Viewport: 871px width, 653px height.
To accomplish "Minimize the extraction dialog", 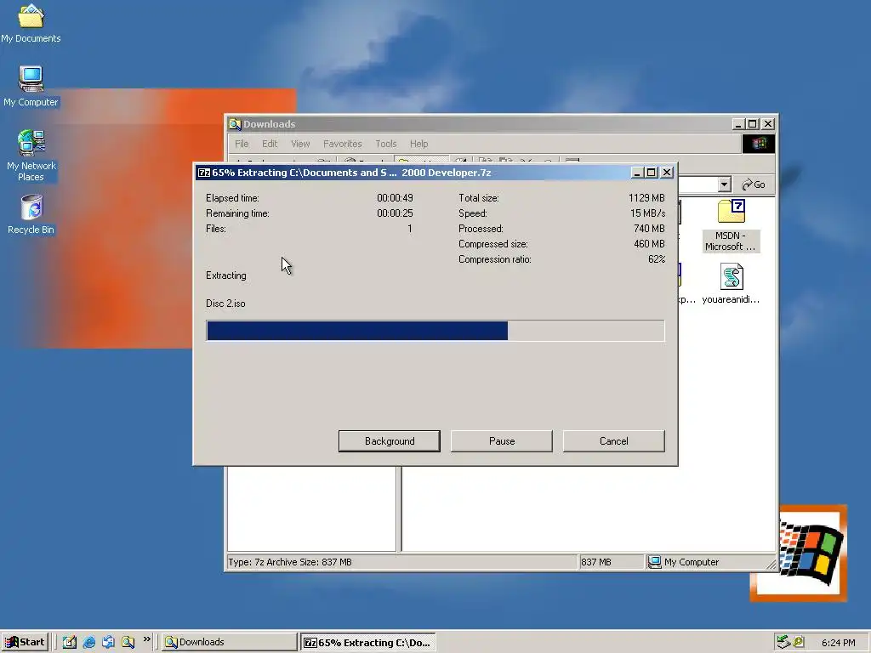I will coord(638,173).
